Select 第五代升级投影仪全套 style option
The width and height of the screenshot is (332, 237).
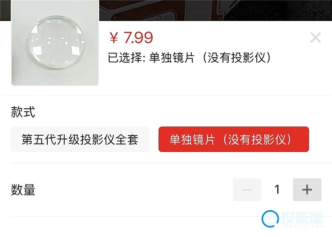point(80,139)
